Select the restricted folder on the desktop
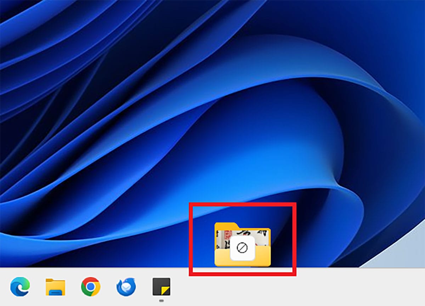The width and height of the screenshot is (425, 306). click(243, 244)
